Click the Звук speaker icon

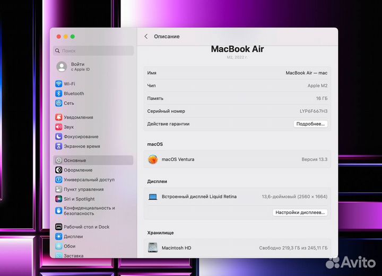[58, 127]
